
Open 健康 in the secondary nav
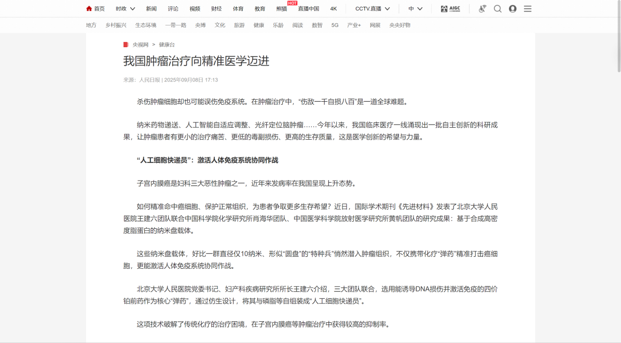click(258, 25)
